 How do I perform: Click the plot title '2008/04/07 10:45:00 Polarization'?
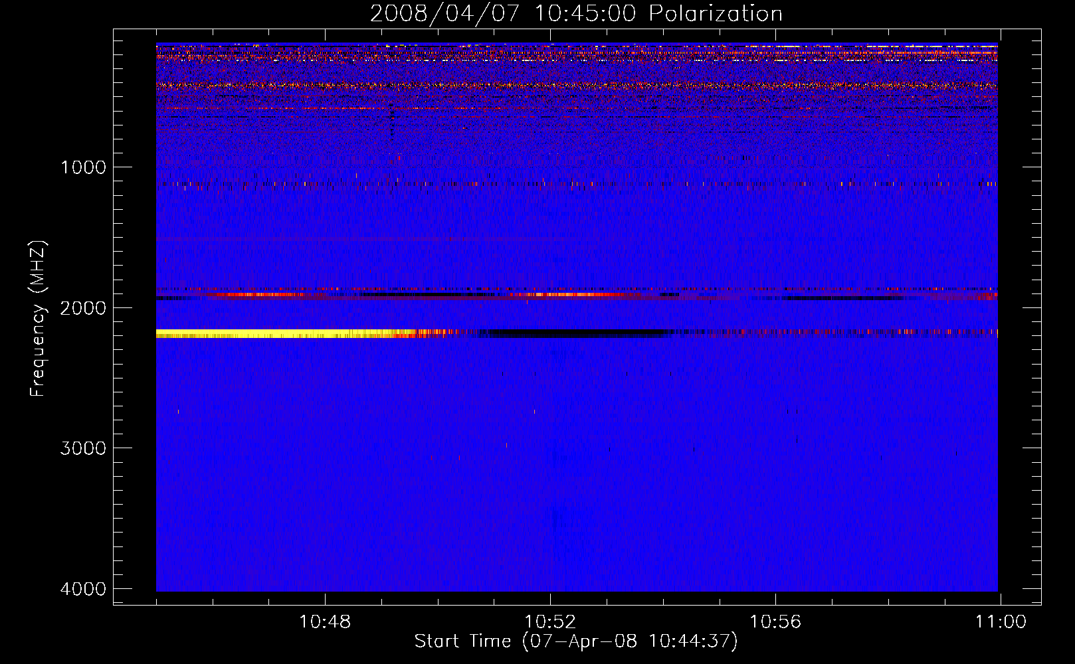[576, 14]
